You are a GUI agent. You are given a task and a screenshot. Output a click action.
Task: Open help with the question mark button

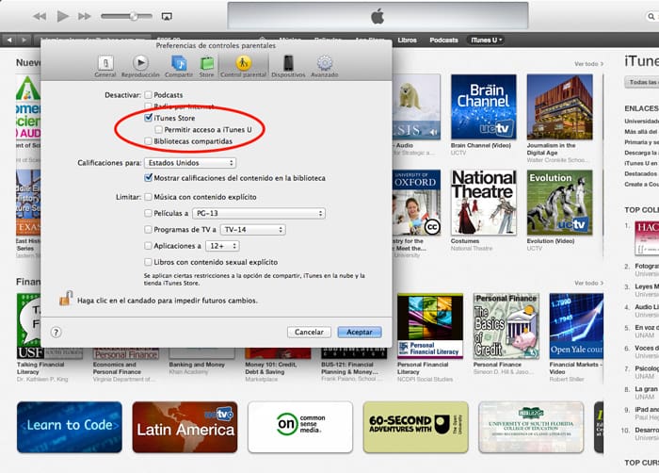56,333
